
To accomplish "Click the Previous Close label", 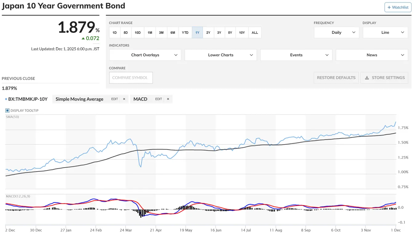I will 18,78.
